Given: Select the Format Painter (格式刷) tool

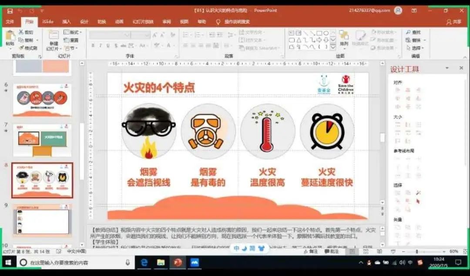Looking at the screenshot, I should (21, 48).
